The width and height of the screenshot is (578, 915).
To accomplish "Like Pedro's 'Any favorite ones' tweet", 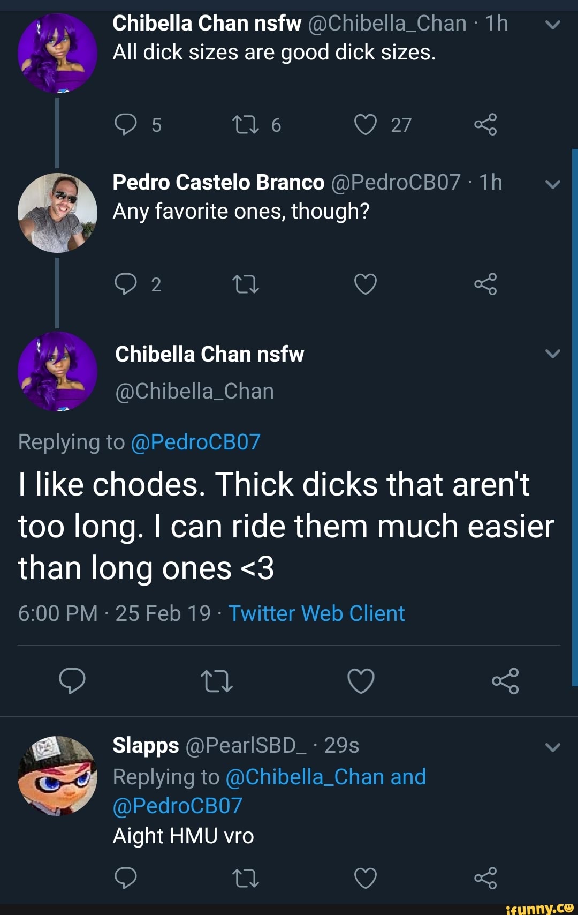I will 366,284.
